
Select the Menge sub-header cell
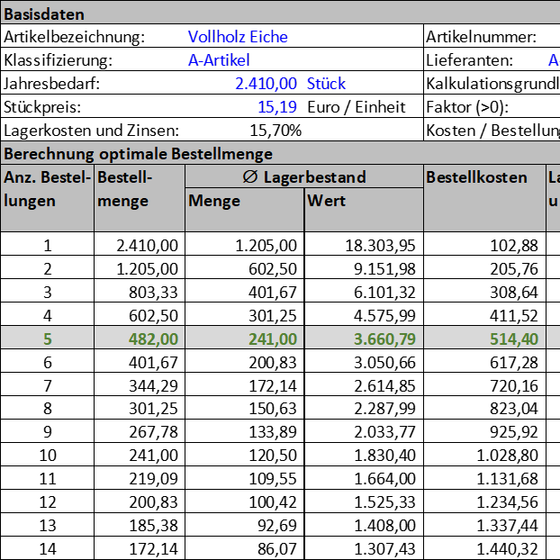pos(244,210)
